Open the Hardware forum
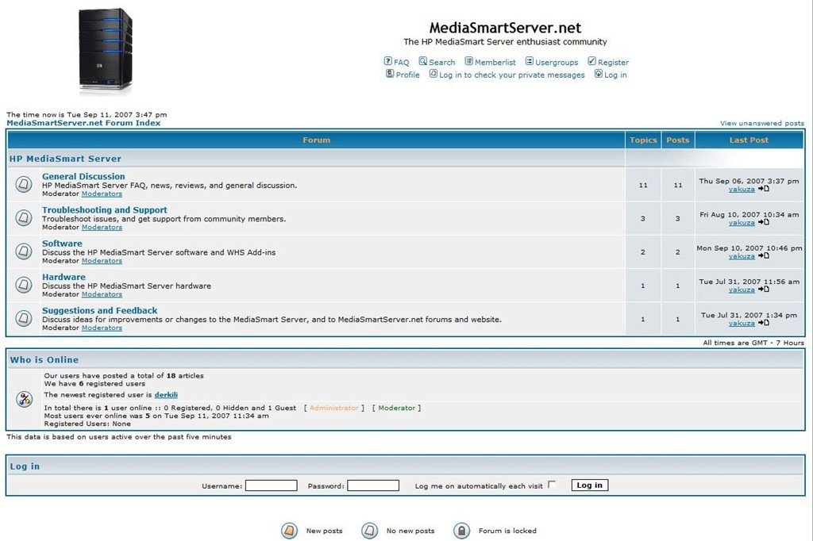This screenshot has height=541, width=813. [64, 277]
